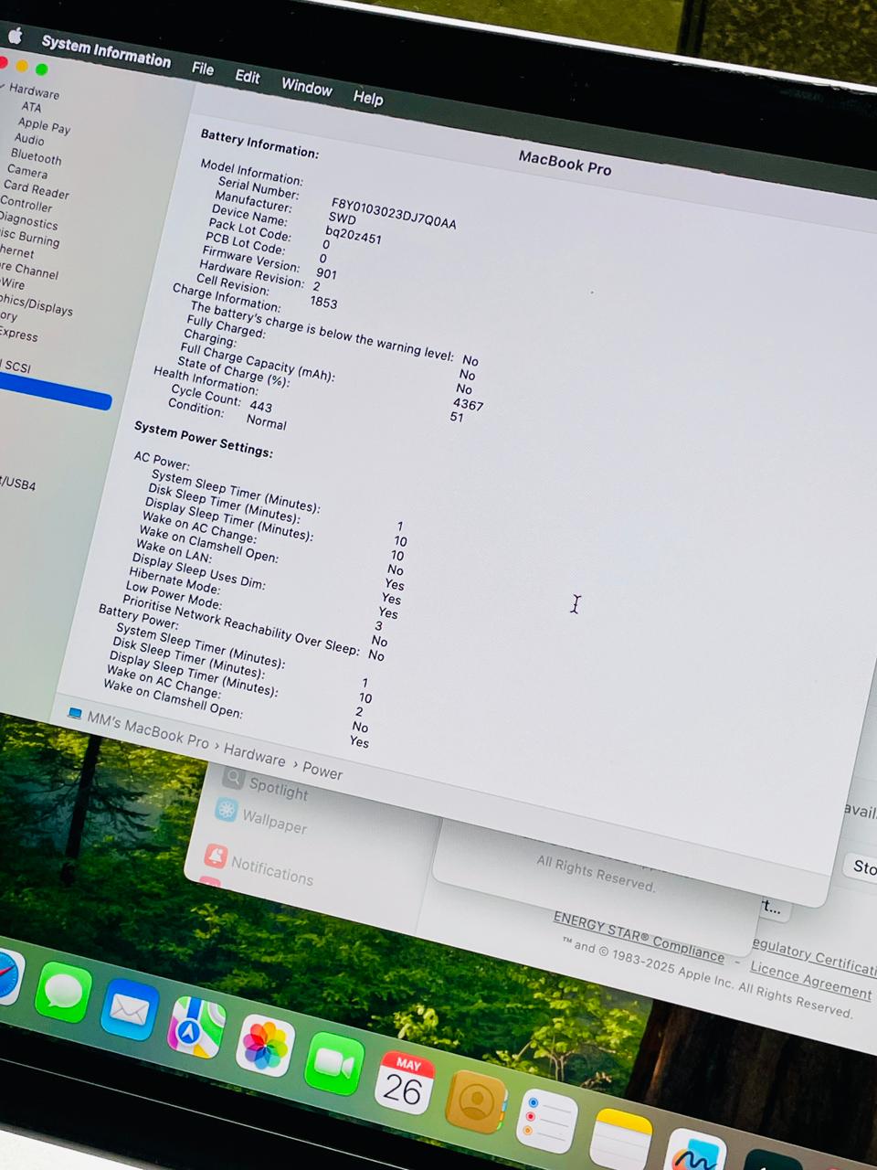The image size is (877, 1170).
Task: Select Camera in the sidebar
Action: [27, 172]
